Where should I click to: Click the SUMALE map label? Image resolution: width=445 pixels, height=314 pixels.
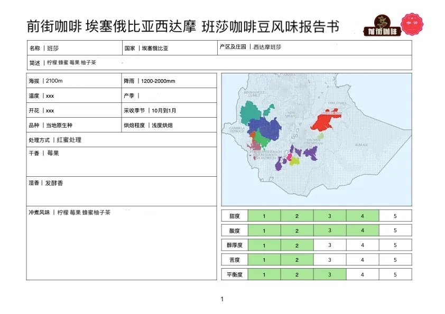[361, 145]
